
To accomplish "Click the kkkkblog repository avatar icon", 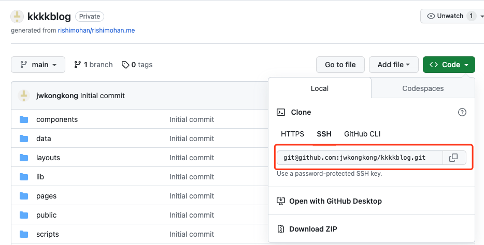I will [17, 16].
